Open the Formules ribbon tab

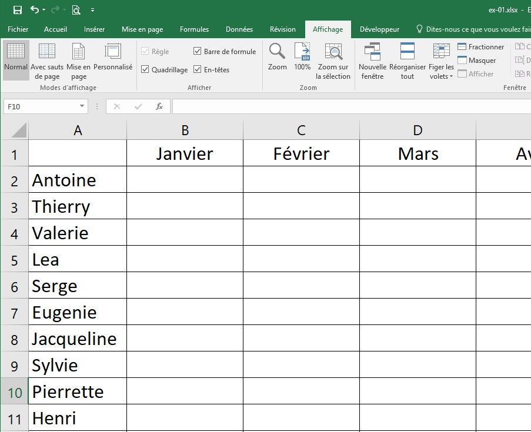(194, 29)
